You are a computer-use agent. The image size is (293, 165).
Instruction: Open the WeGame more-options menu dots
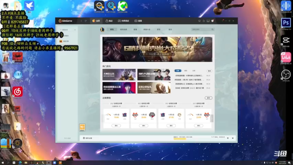223,21
